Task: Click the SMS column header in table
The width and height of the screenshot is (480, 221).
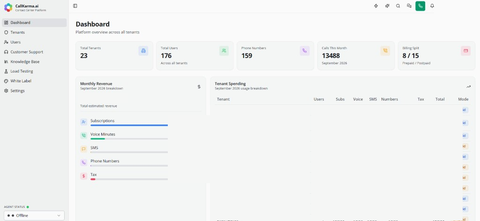Action: coord(373,99)
